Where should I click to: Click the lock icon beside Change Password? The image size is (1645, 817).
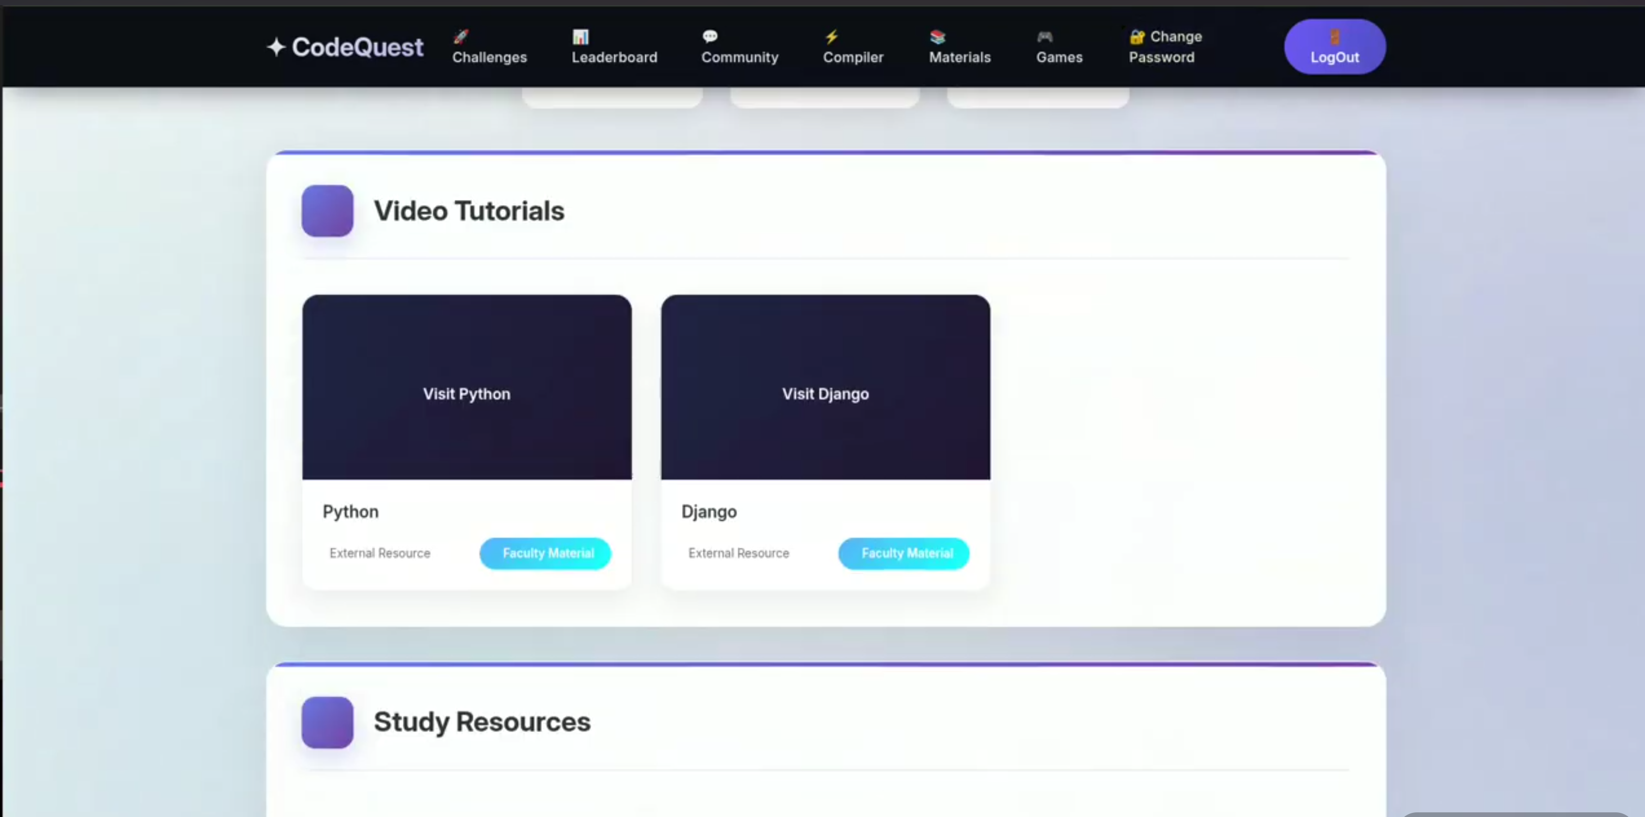[x=1137, y=36]
